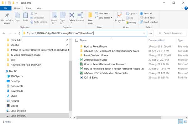Click Copy path option
The width and height of the screenshot is (188, 124).
click(37, 18)
